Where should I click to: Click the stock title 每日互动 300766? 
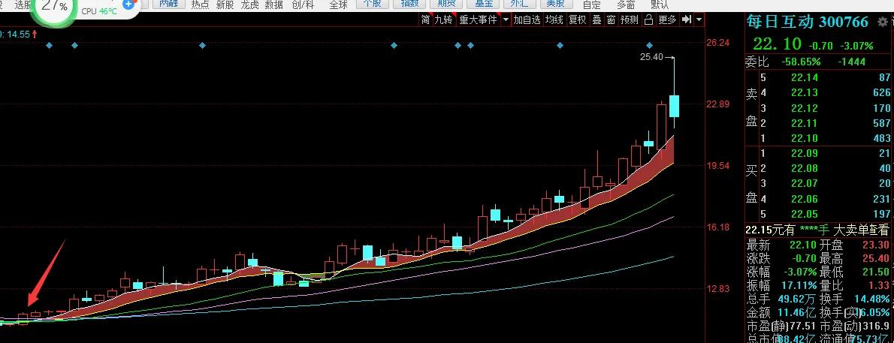pos(808,22)
